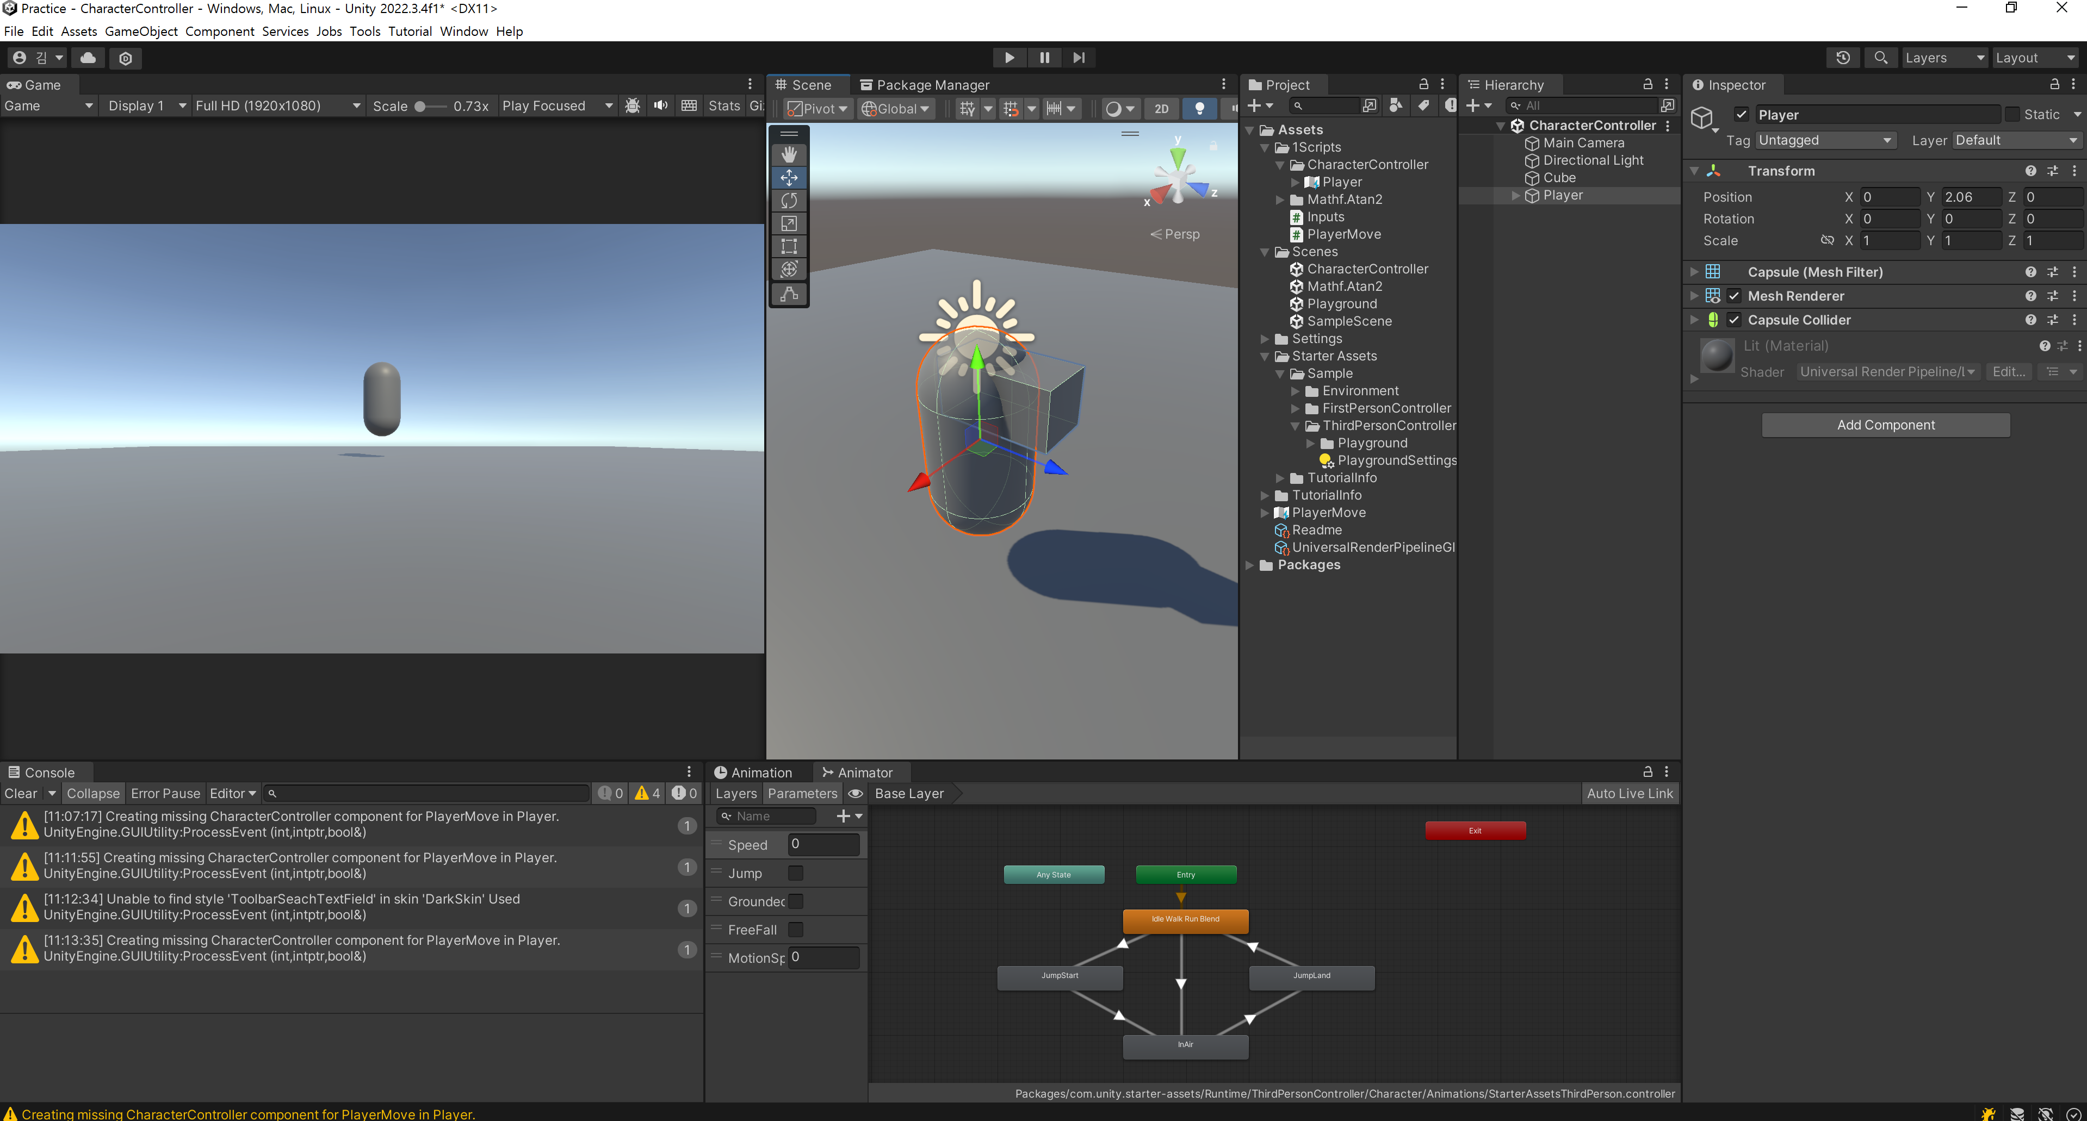This screenshot has width=2087, height=1121.
Task: Click the Step frame button
Action: (1079, 58)
